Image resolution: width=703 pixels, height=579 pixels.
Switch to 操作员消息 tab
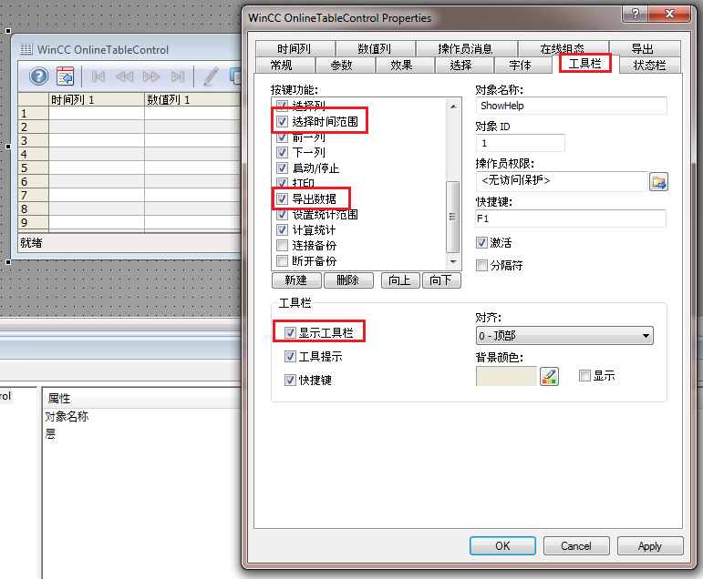tap(466, 48)
